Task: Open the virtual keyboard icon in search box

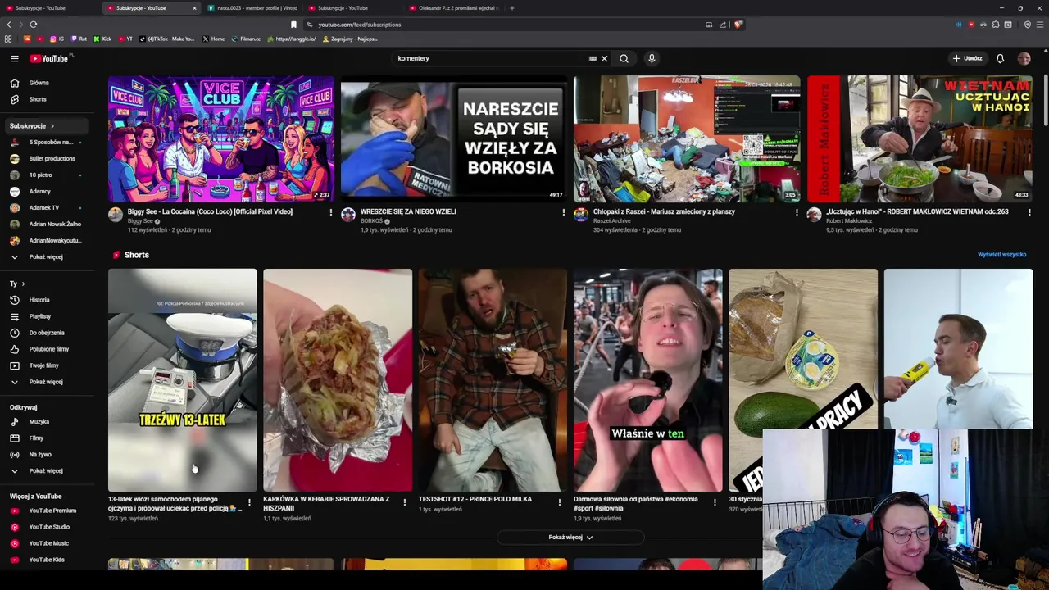Action: tap(593, 58)
